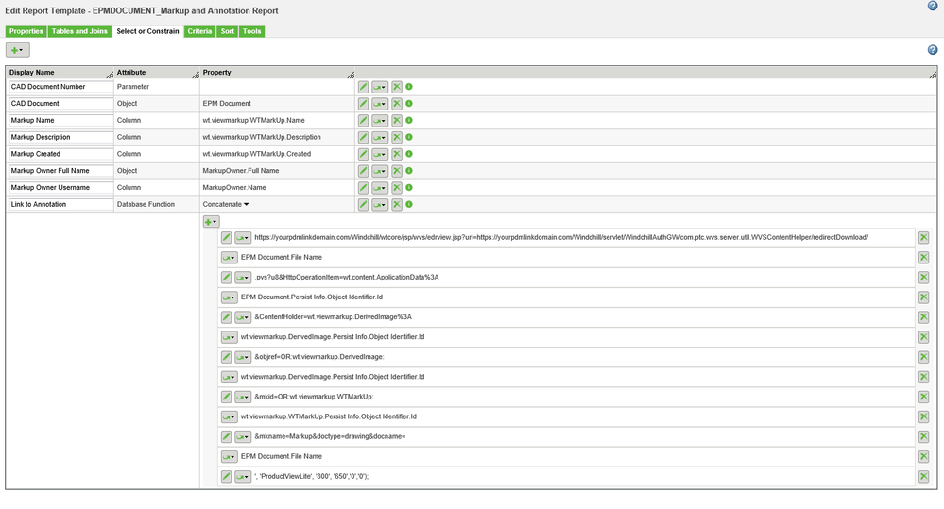This screenshot has height=509, width=944.
Task: Go to the Properties tab
Action: 26,31
